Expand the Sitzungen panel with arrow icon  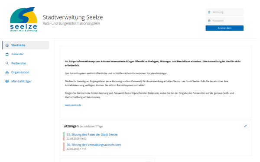click(x=245, y=126)
